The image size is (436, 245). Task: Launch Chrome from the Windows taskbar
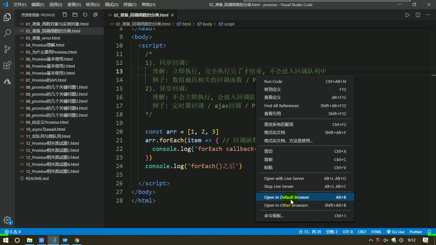click(x=77, y=240)
